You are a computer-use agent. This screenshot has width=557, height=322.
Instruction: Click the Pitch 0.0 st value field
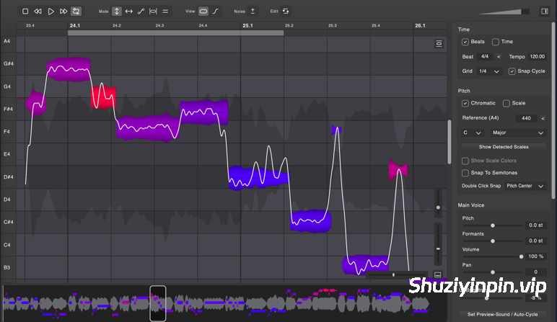535,225
